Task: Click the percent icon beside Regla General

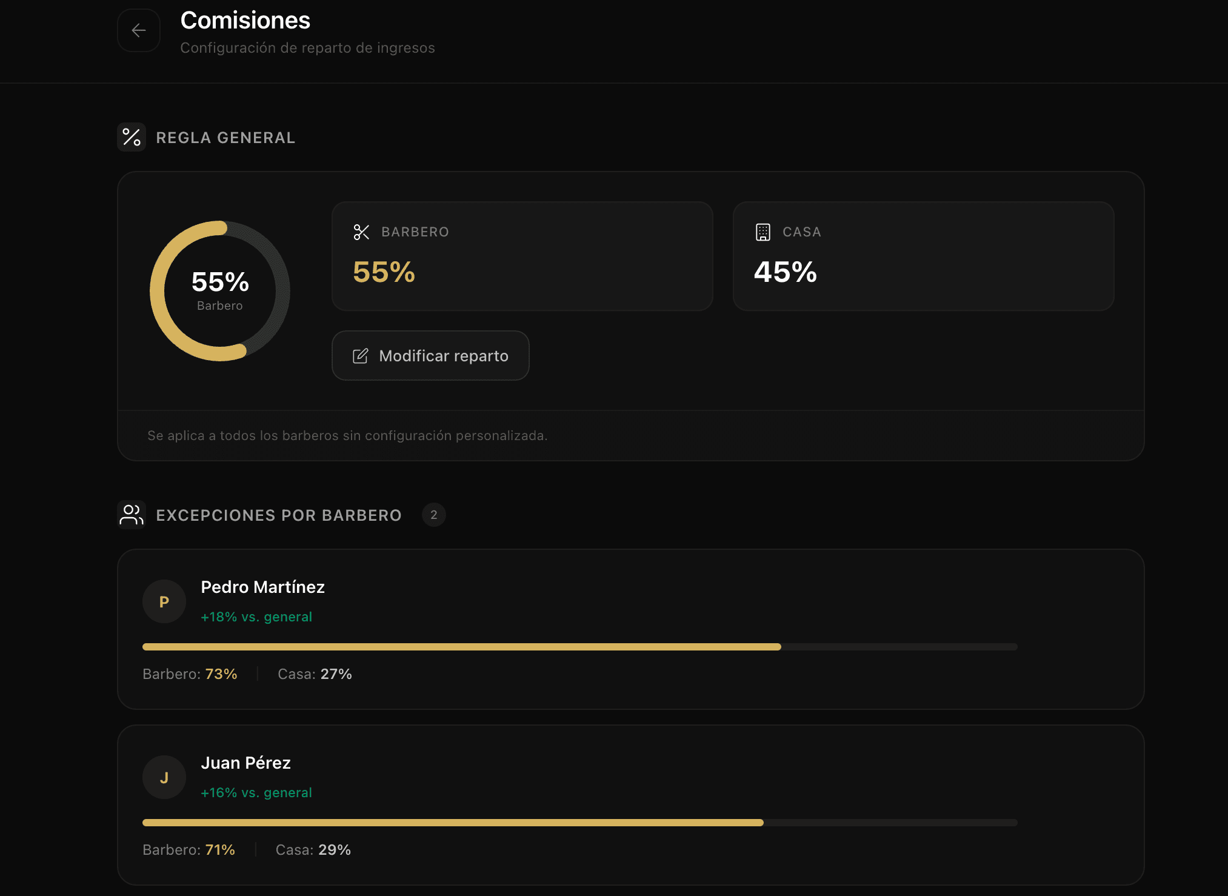Action: (x=132, y=138)
